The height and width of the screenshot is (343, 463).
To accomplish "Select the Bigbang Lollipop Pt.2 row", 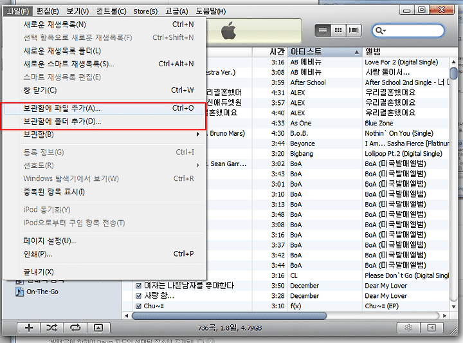I will (328, 154).
